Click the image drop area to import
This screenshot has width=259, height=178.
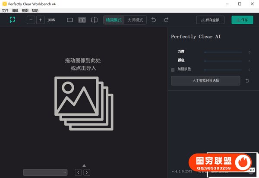pos(83,95)
